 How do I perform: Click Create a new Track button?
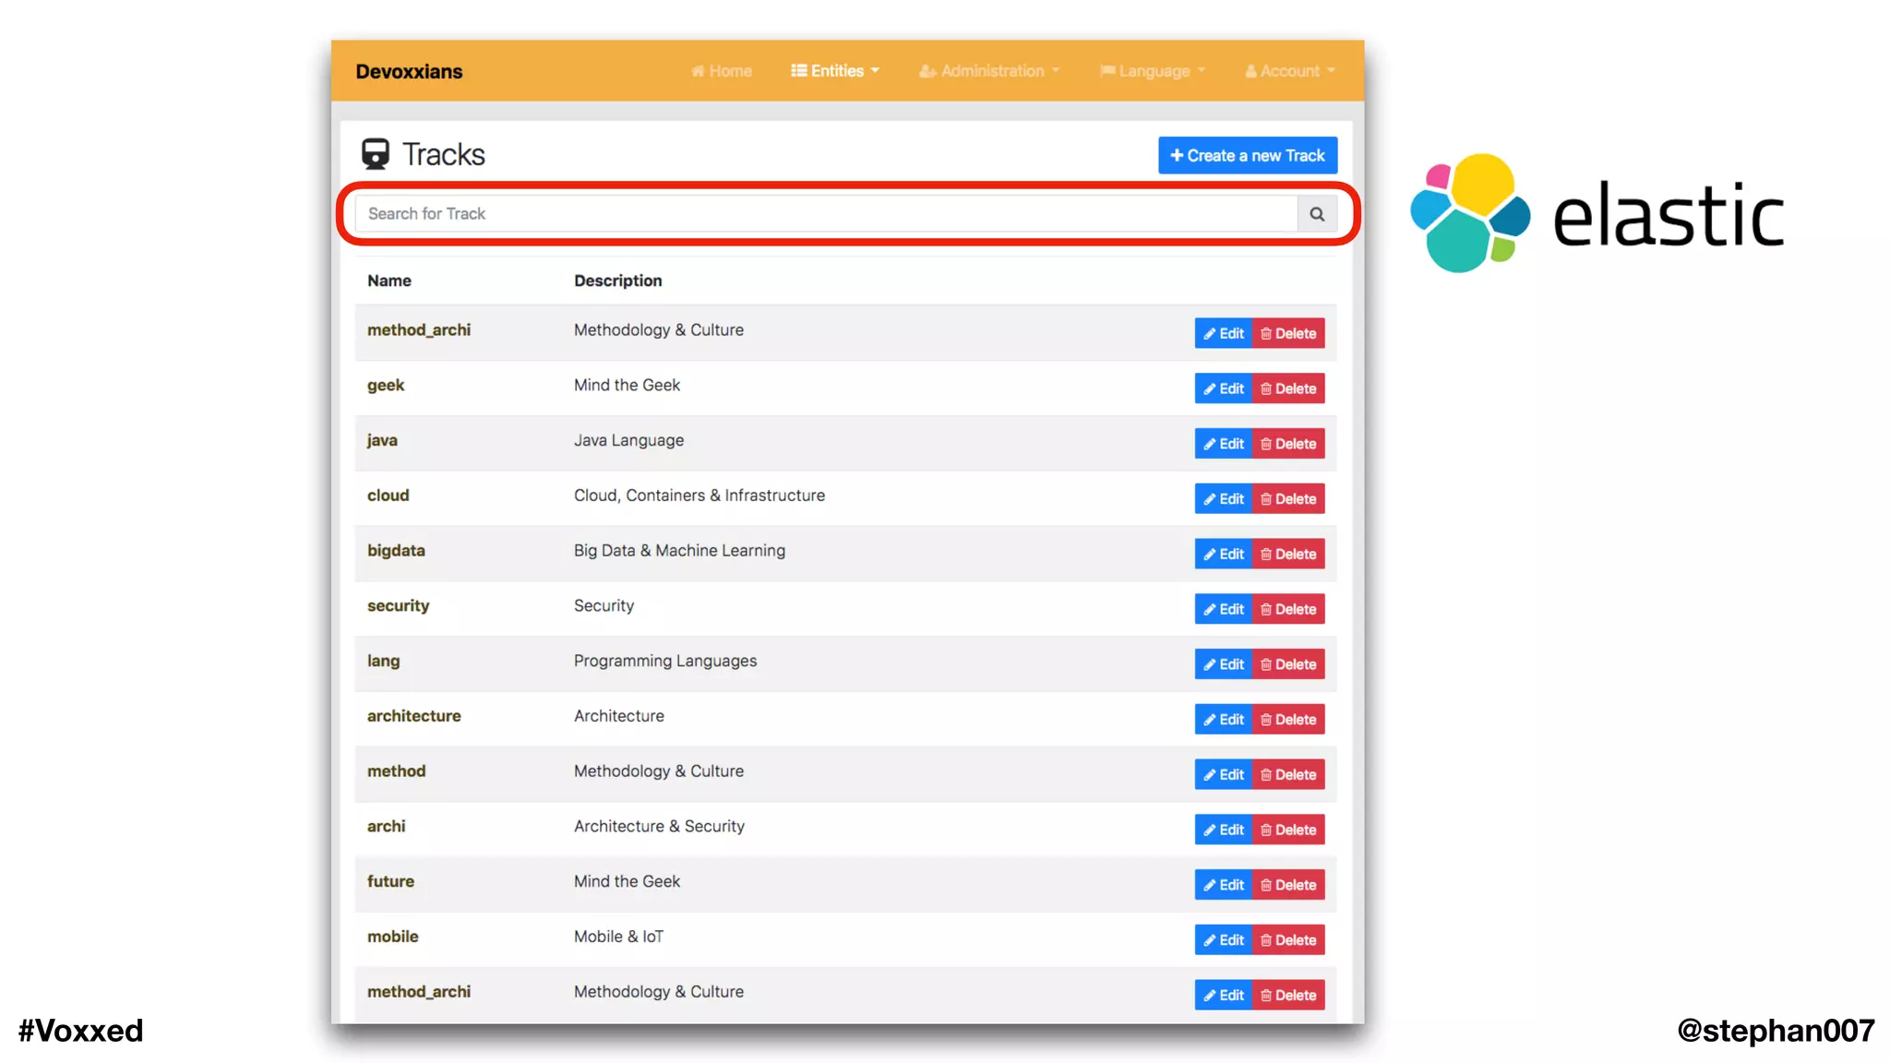point(1247,156)
